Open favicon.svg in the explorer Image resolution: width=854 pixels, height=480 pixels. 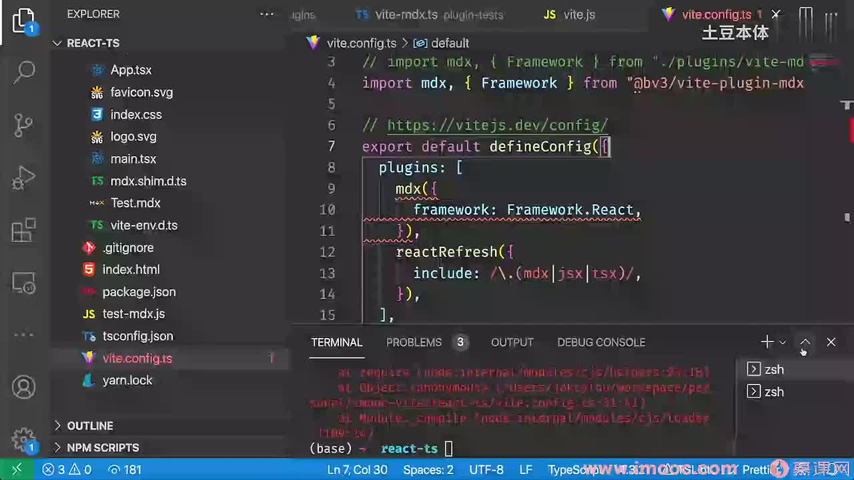tap(141, 92)
